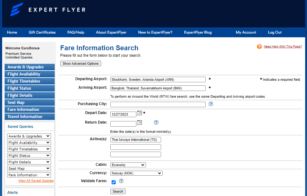
Task: Click Log Out
Action: click(275, 32)
